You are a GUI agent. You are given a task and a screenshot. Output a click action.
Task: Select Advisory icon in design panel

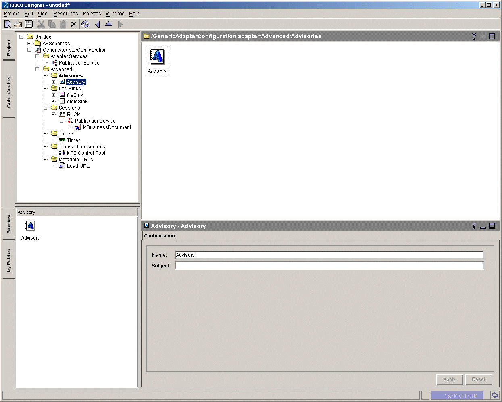pyautogui.click(x=157, y=61)
